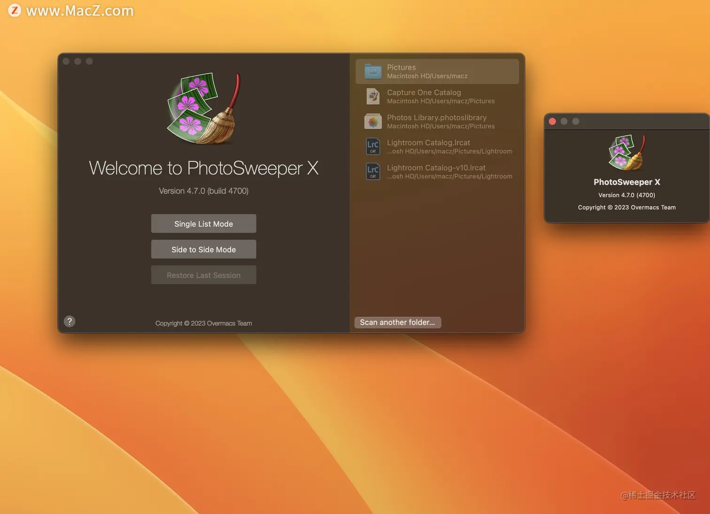Select Photos Library.photoslibrary entry
Screen dimensions: 710x514
pyautogui.click(x=437, y=122)
